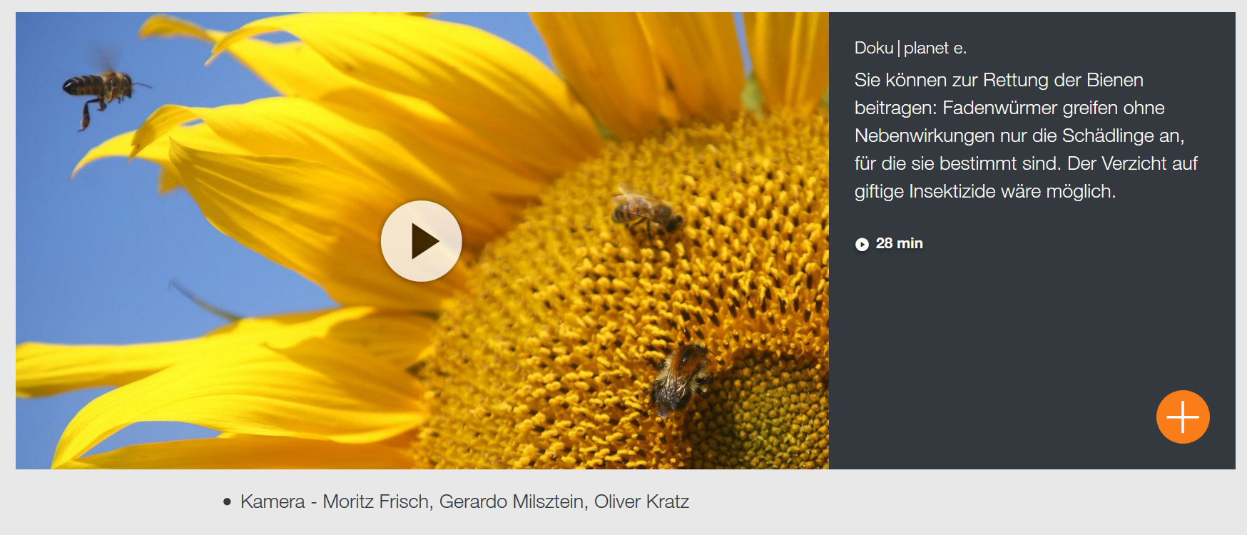
Task: Play the sunflower bee documentary video
Action: (421, 241)
